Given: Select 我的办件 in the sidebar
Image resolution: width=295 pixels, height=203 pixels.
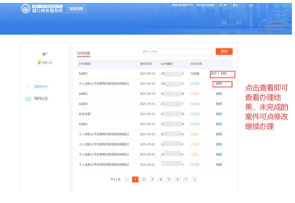Looking at the screenshot, I should [41, 87].
